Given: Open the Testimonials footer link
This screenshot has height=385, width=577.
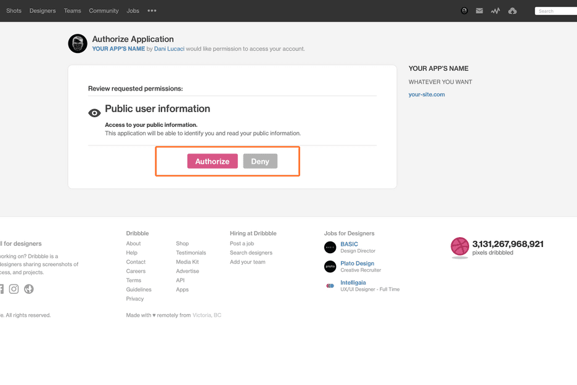Looking at the screenshot, I should click(x=191, y=253).
